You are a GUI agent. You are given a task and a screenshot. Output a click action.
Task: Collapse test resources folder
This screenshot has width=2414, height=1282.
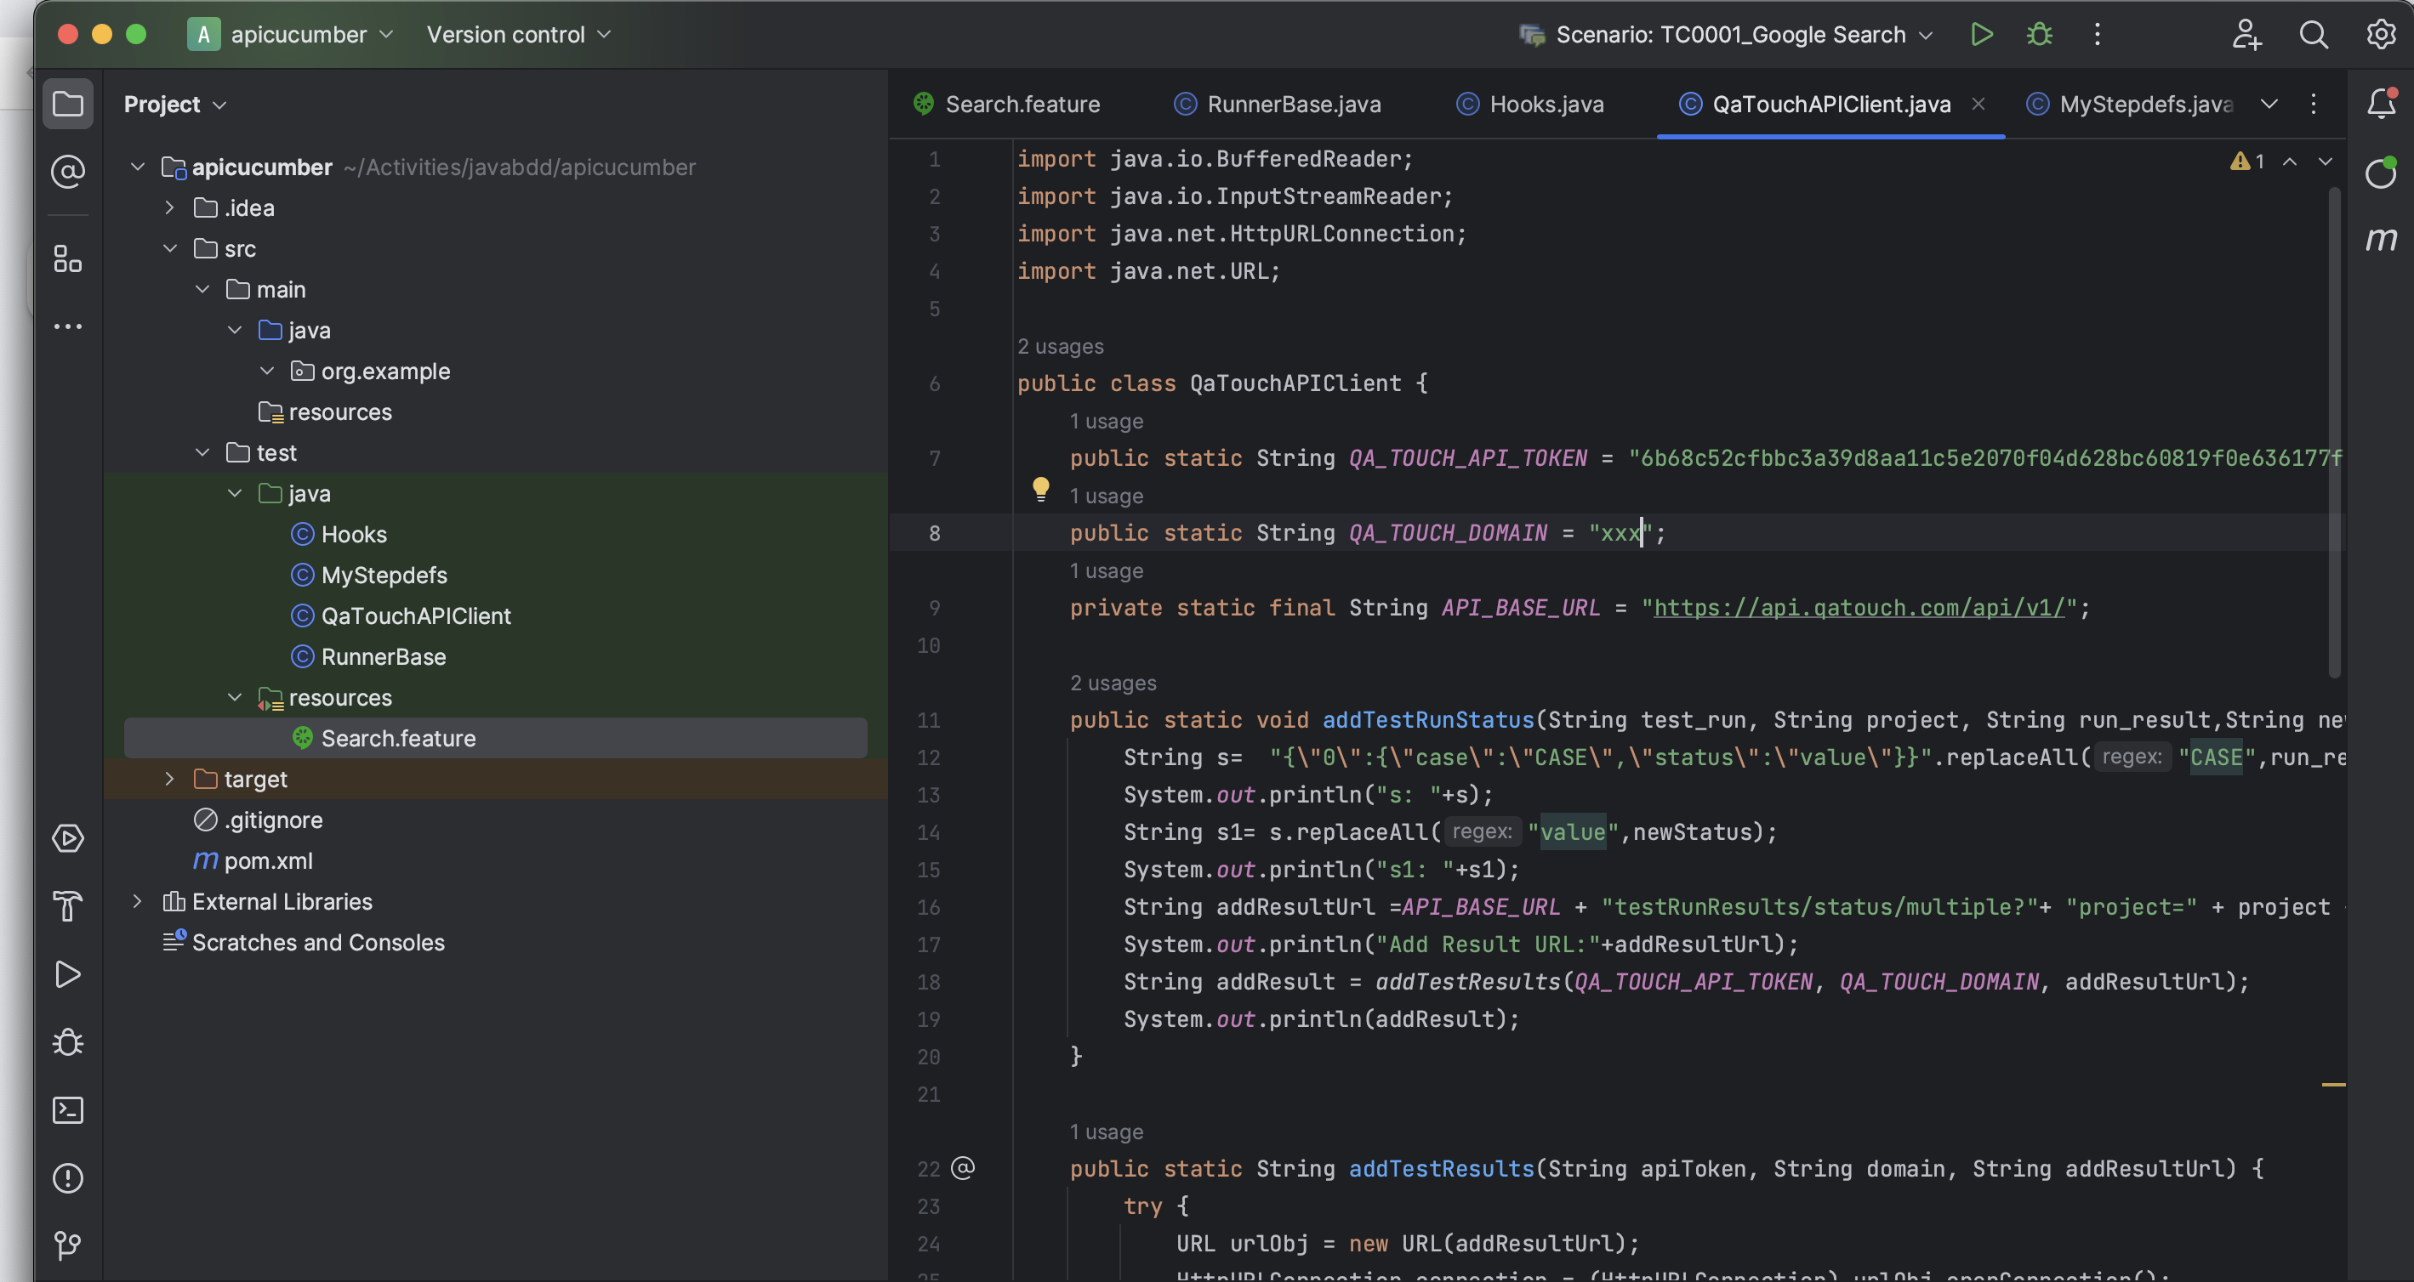pos(234,698)
